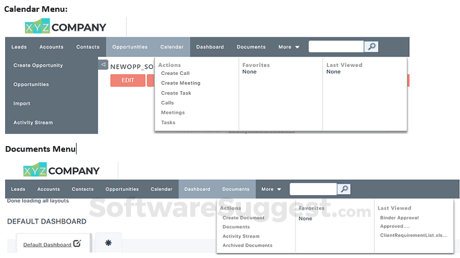Choose Documents entry in Documents Actions menu
Viewport: 460px width, 258px height.
pyautogui.click(x=236, y=227)
